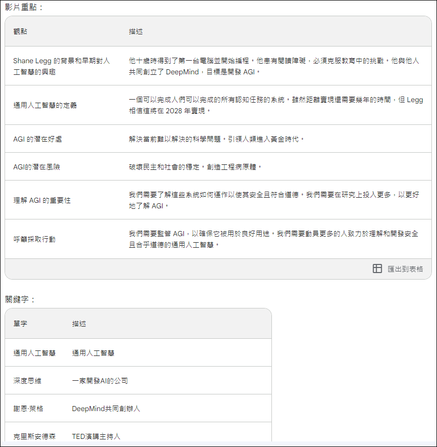Click the 理解 AGI 的重要性 cell
The image size is (437, 447).
click(x=42, y=200)
